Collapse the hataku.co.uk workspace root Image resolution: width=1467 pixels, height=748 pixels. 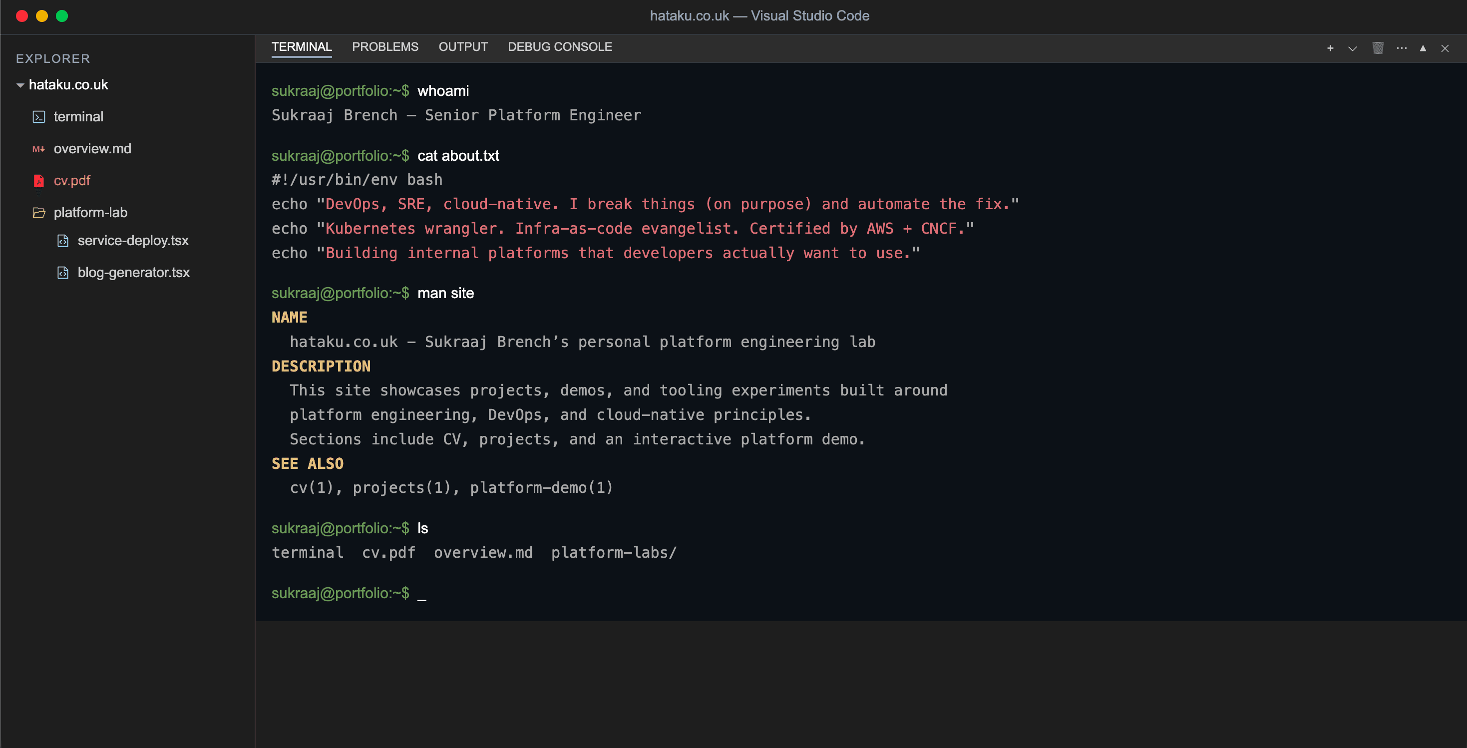(20, 84)
